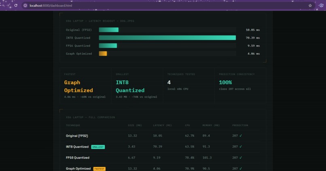
Task: Select the FP16 Quantized table row name
Action: click(x=78, y=158)
